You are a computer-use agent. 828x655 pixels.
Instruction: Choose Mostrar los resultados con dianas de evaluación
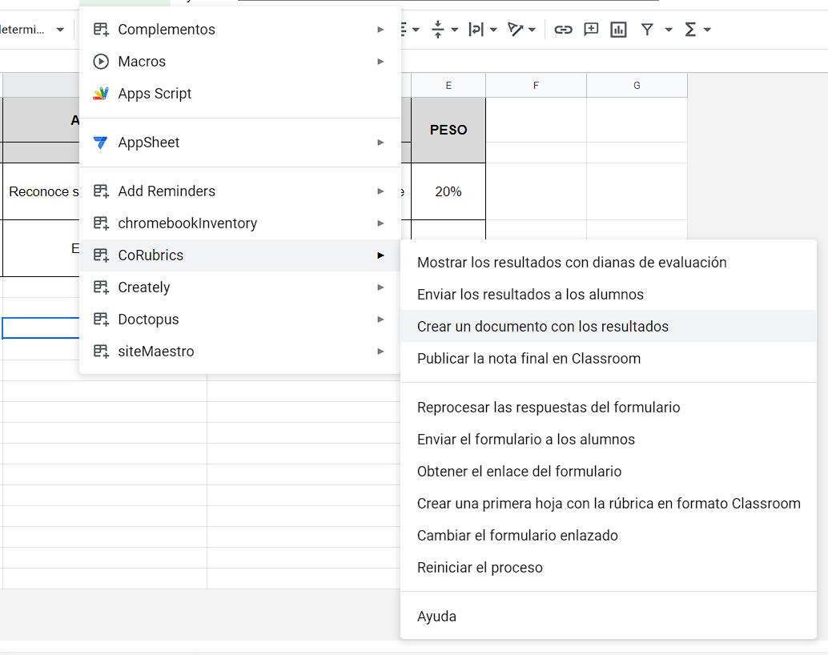coord(609,262)
